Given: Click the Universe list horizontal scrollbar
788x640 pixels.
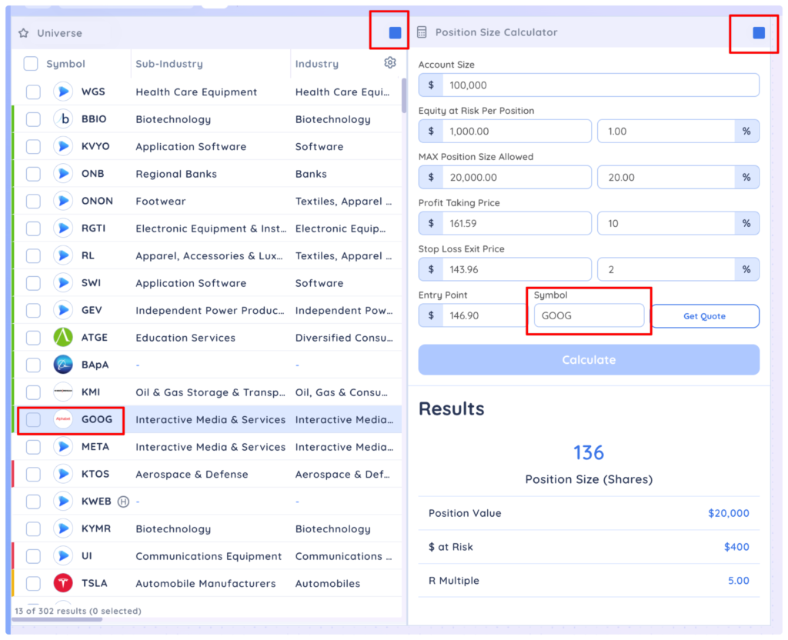Looking at the screenshot, I should pyautogui.click(x=57, y=619).
